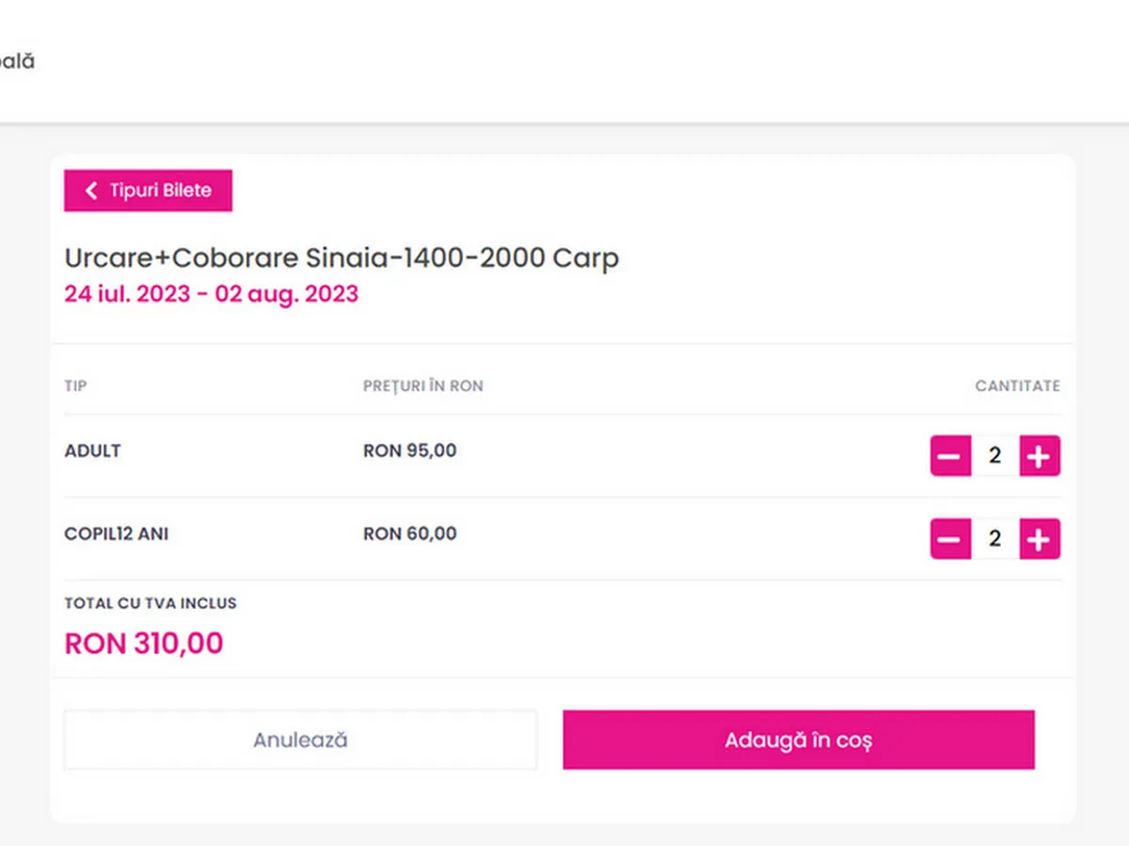The width and height of the screenshot is (1129, 846).
Task: Go back to Tipuri Bilete
Action: point(148,191)
